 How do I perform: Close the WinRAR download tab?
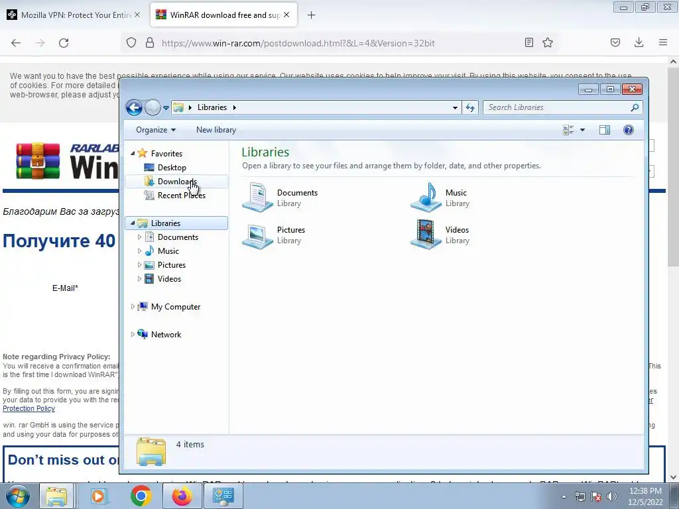[x=286, y=15]
